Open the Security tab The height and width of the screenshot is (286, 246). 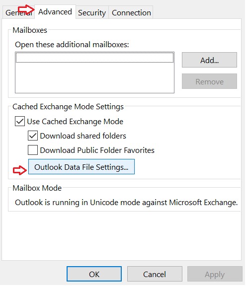click(92, 12)
